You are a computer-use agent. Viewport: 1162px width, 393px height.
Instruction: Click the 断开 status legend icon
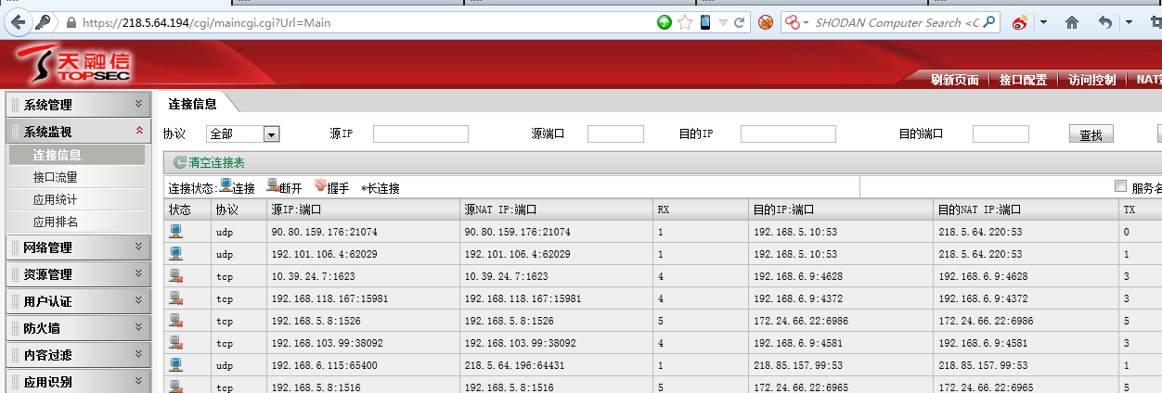point(273,185)
